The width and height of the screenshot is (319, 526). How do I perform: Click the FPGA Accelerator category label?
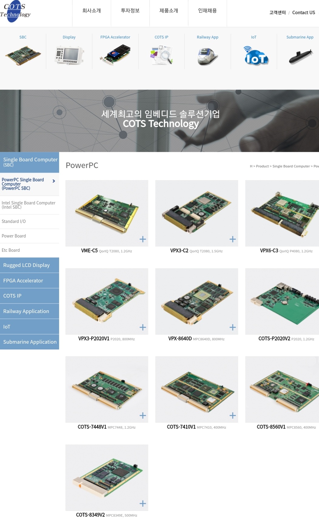click(115, 37)
